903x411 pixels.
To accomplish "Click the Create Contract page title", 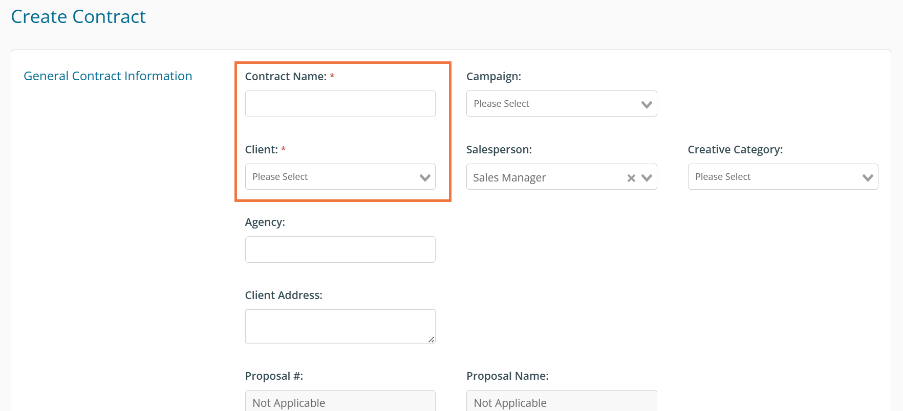I will 78,17.
